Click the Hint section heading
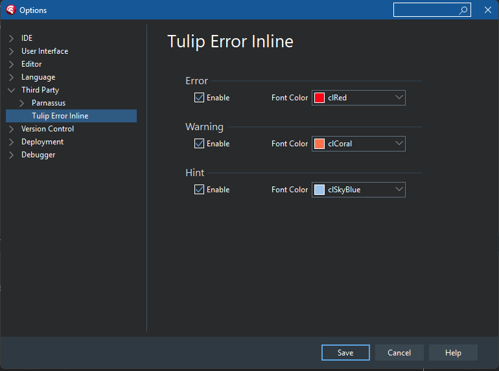Screen dimensions: 499x371 [195, 173]
